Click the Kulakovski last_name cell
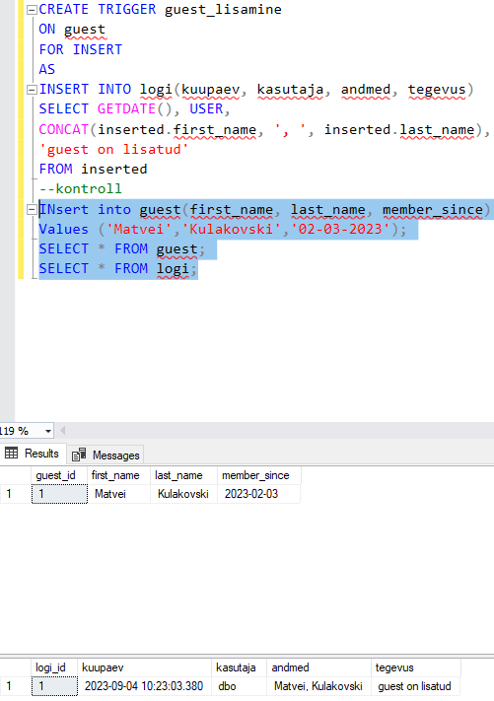The height and width of the screenshot is (701, 494). (x=183, y=494)
